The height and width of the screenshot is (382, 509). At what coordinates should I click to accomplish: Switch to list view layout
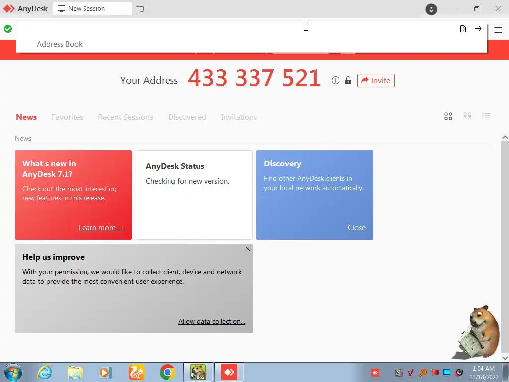(486, 116)
